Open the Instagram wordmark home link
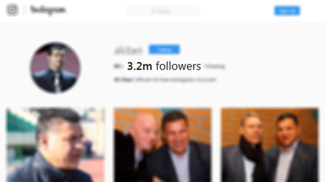This screenshot has width=325, height=182. pos(48,10)
